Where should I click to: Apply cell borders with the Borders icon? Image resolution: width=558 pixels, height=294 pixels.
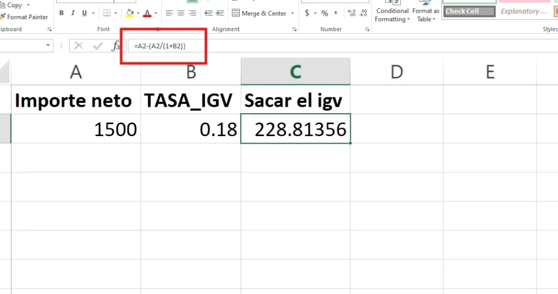pos(107,13)
